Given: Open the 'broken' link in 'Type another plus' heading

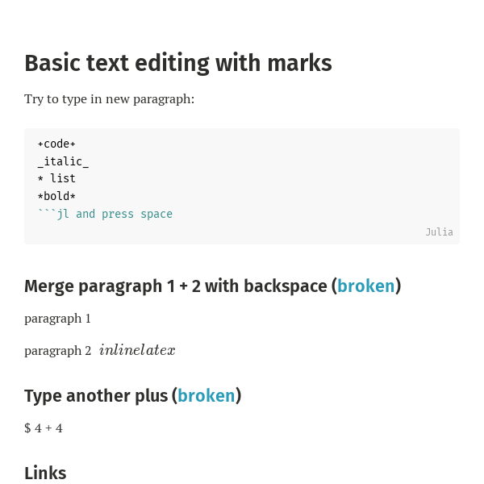Looking at the screenshot, I should (207, 396).
